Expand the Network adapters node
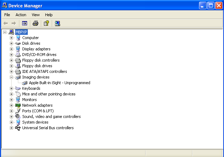 [11, 105]
